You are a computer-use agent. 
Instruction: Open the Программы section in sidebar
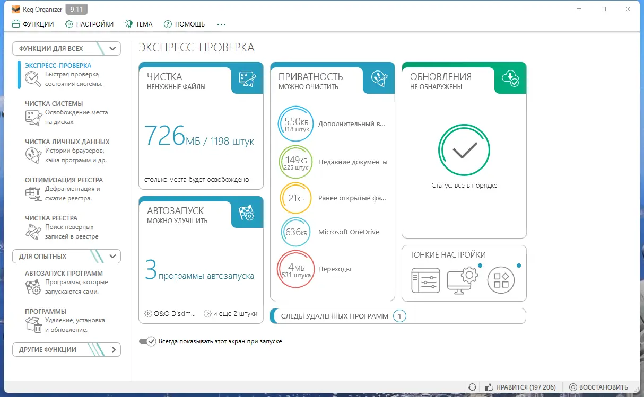pos(69,320)
